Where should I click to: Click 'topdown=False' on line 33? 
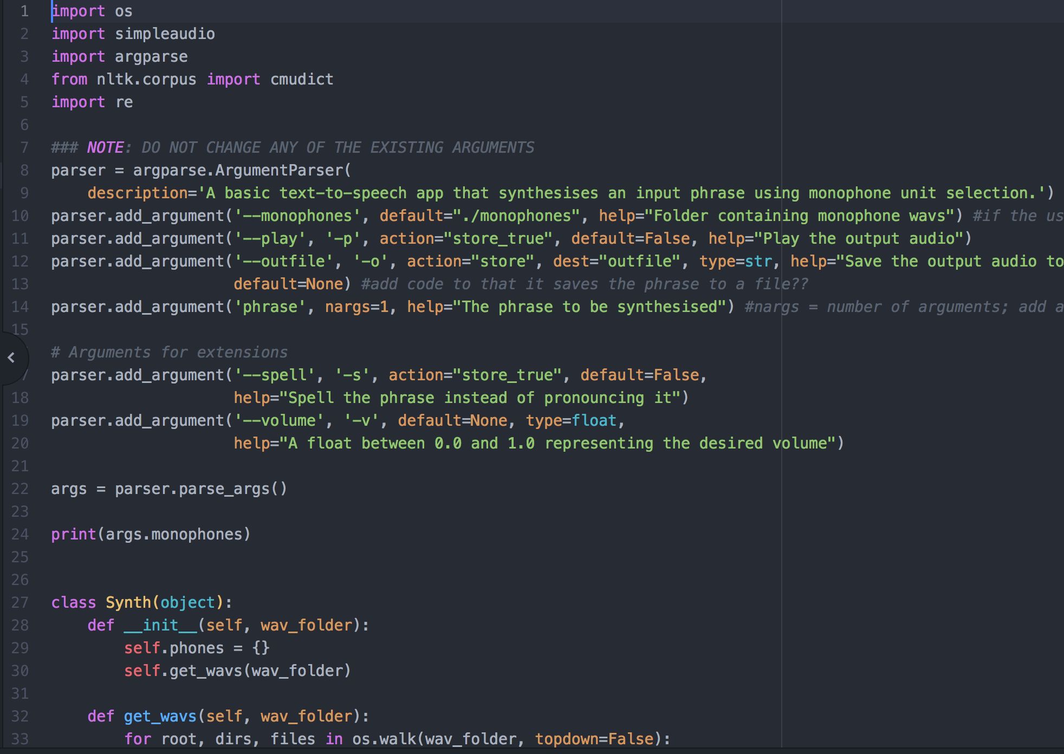coord(594,739)
